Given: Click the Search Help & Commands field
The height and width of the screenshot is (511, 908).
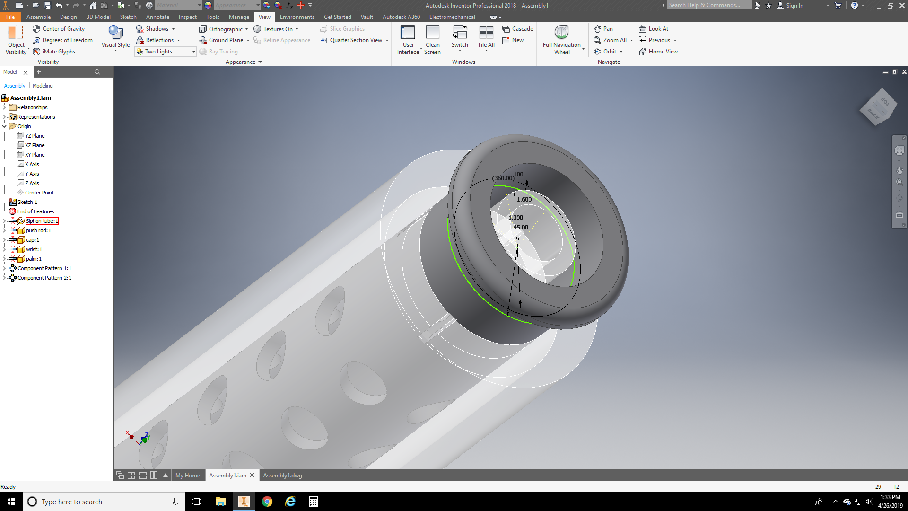Looking at the screenshot, I should (708, 5).
